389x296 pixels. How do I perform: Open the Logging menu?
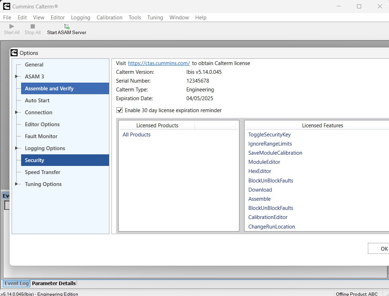(x=81, y=18)
